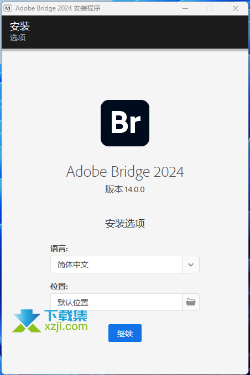250x375 pixels.
Task: Open the folder browse icon for location
Action: 191,302
